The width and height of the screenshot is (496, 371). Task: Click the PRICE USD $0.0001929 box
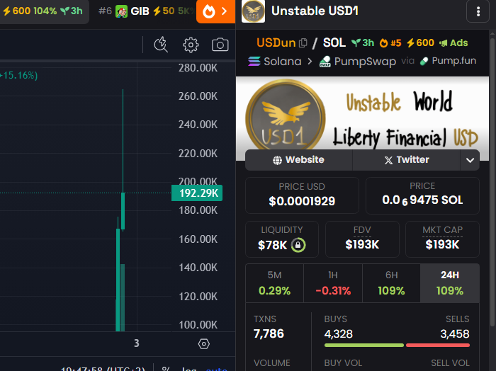click(x=302, y=195)
